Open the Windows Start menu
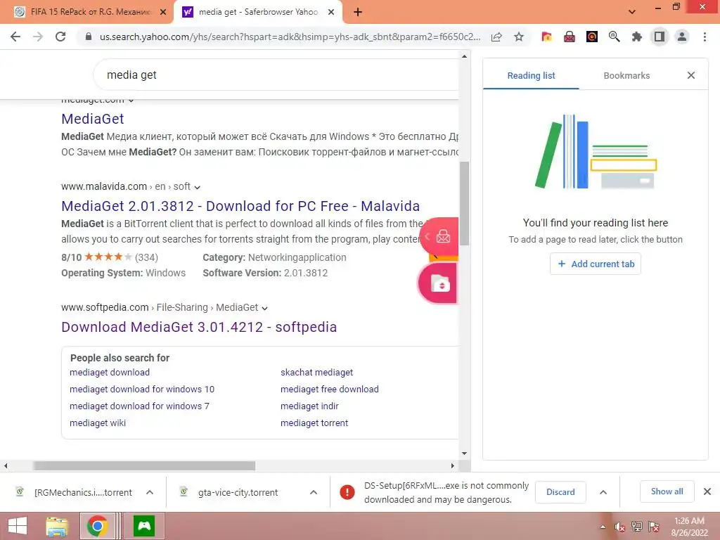 [x=18, y=526]
